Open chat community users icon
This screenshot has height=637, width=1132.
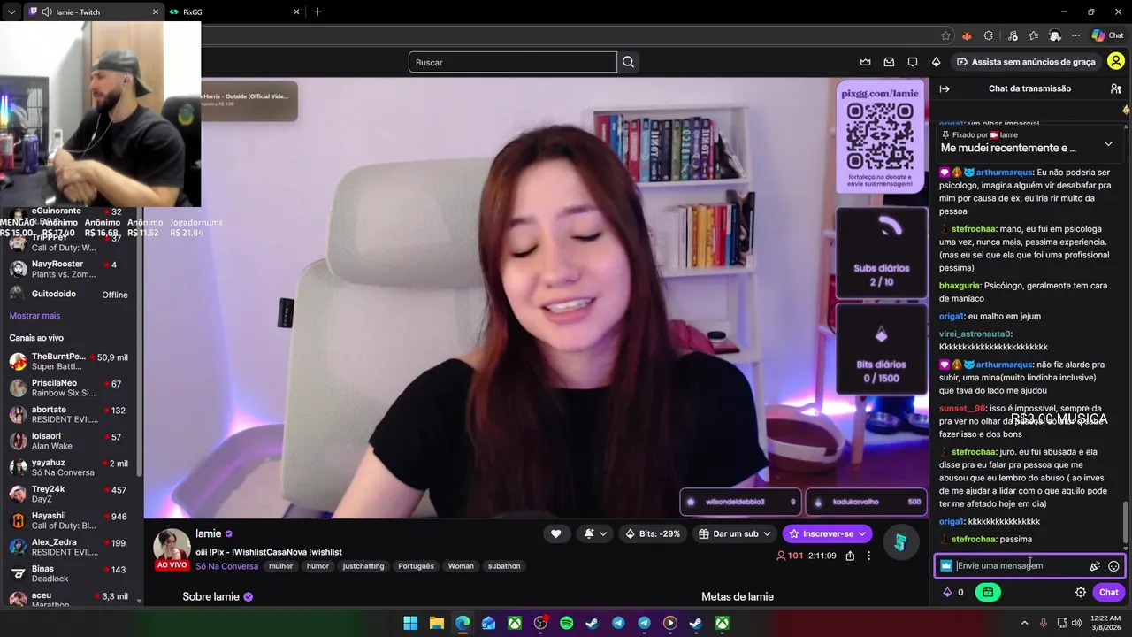coord(1116,88)
